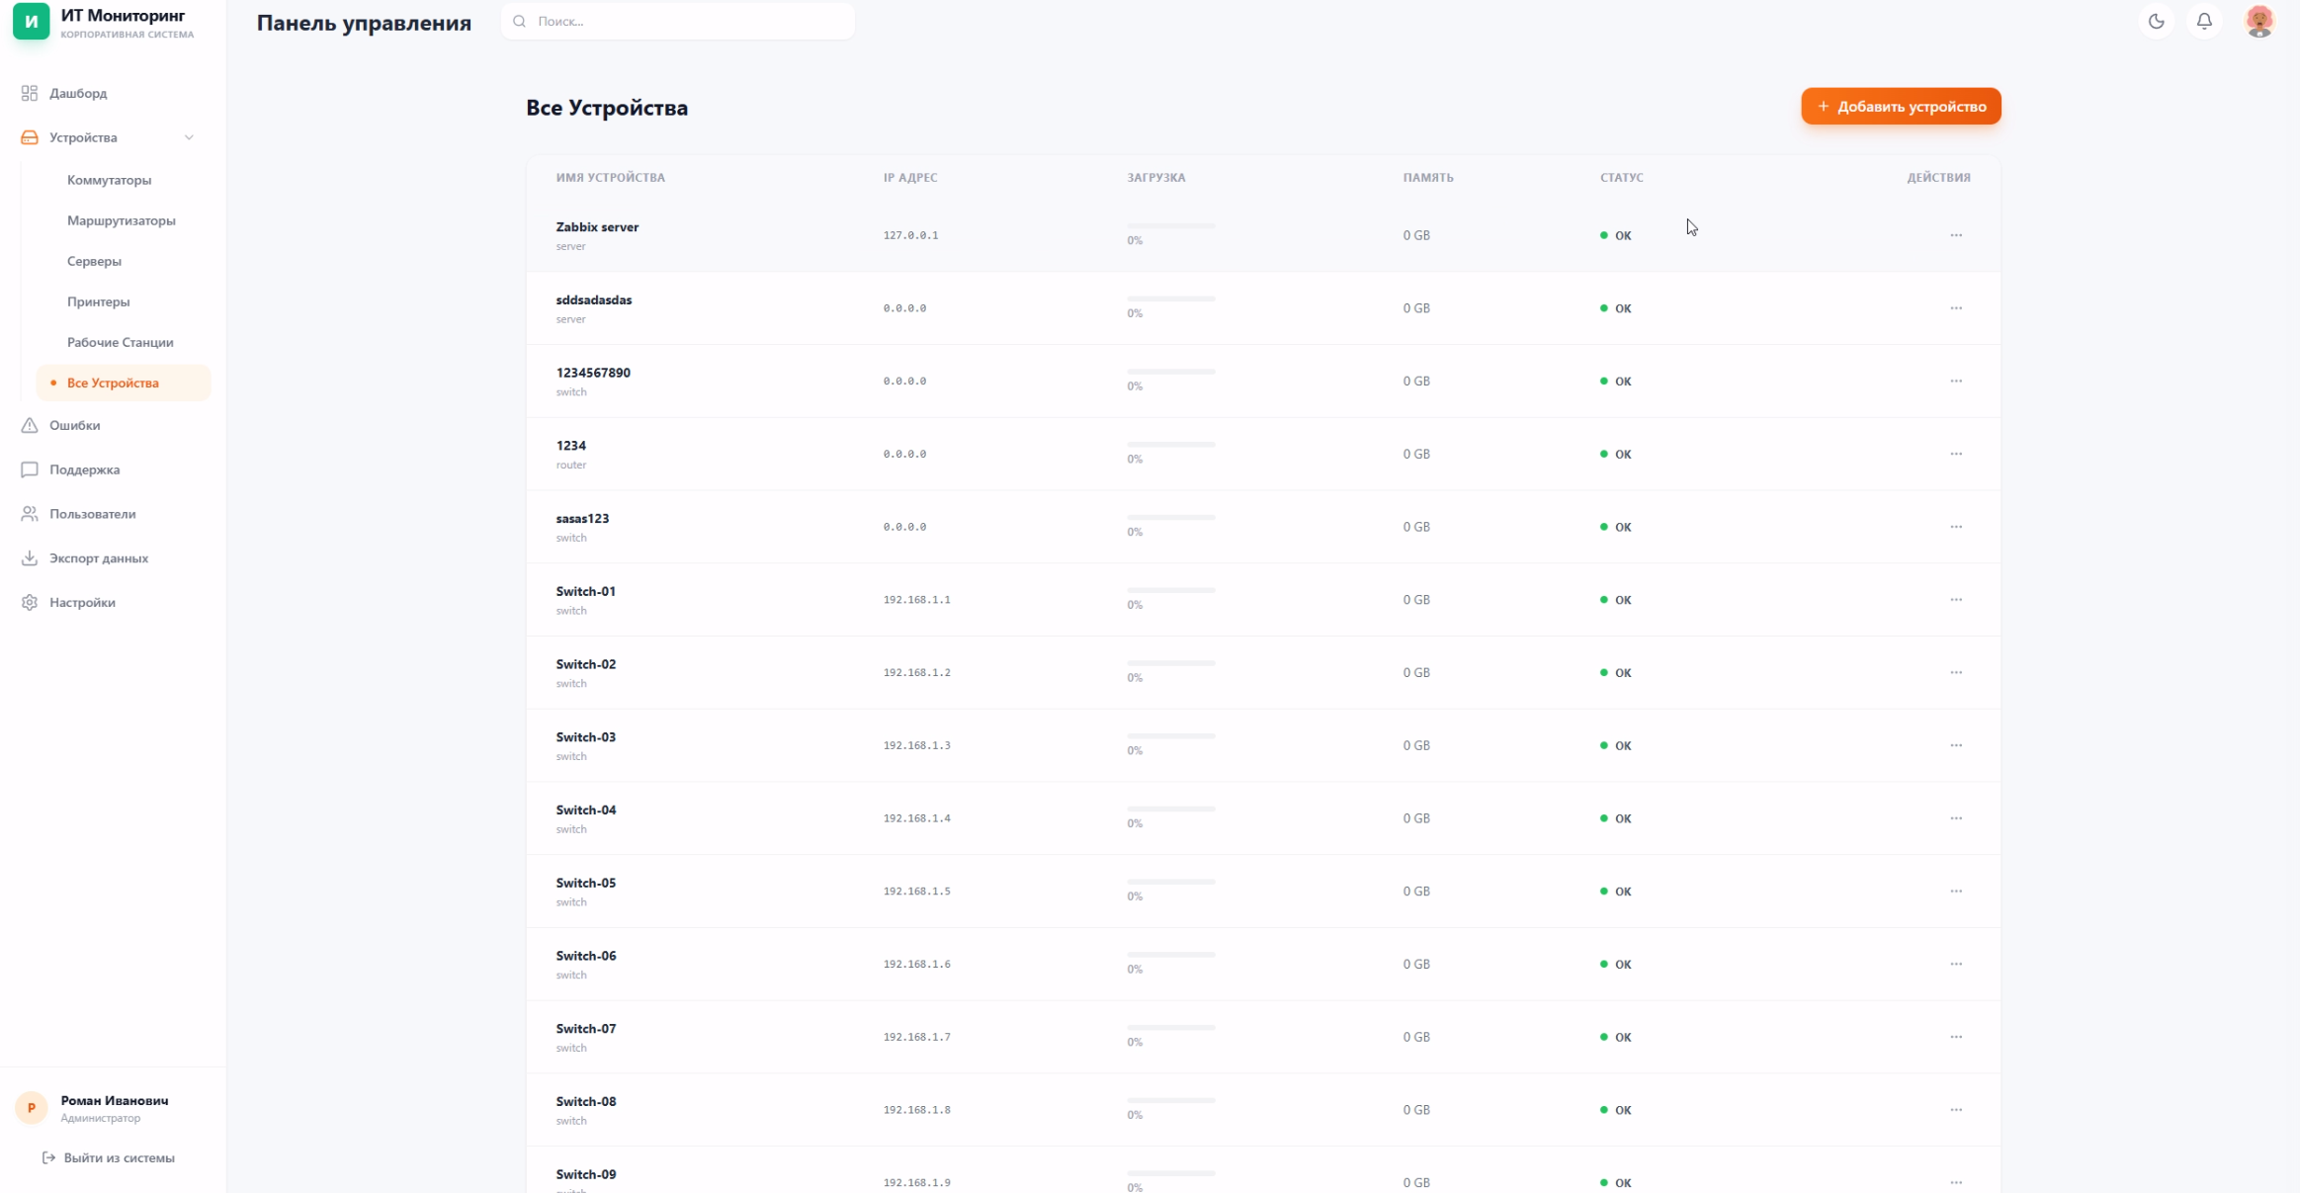The image size is (2300, 1193).
Task: Click Добавить устройство button
Action: coord(1900,107)
